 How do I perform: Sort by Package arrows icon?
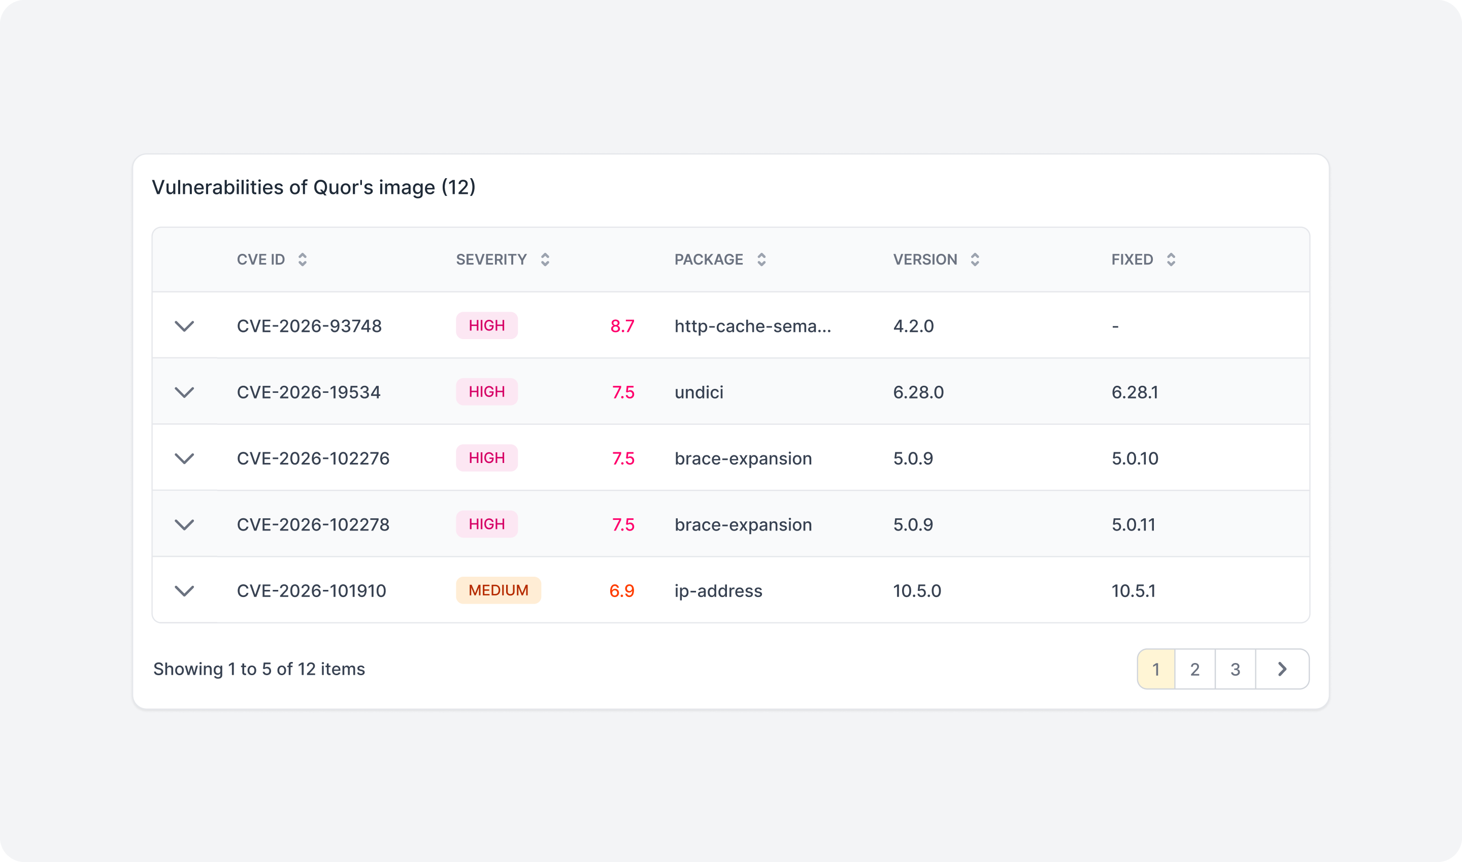pyautogui.click(x=761, y=259)
